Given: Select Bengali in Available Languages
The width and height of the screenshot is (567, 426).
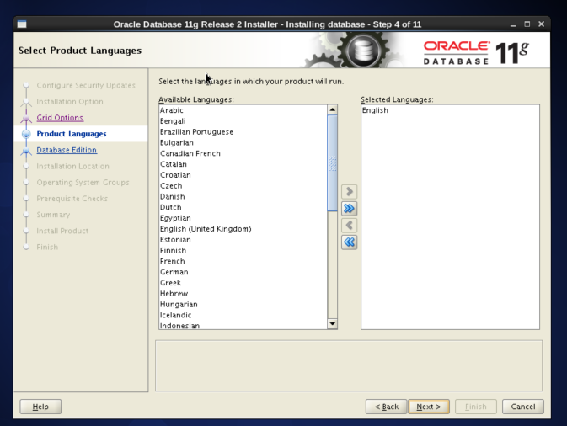Looking at the screenshot, I should pyautogui.click(x=243, y=121).
